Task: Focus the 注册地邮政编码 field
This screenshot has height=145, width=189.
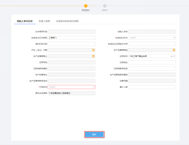Action: (72, 68)
